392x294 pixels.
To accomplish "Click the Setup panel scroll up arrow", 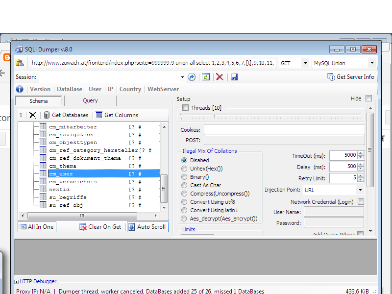I will 370,108.
